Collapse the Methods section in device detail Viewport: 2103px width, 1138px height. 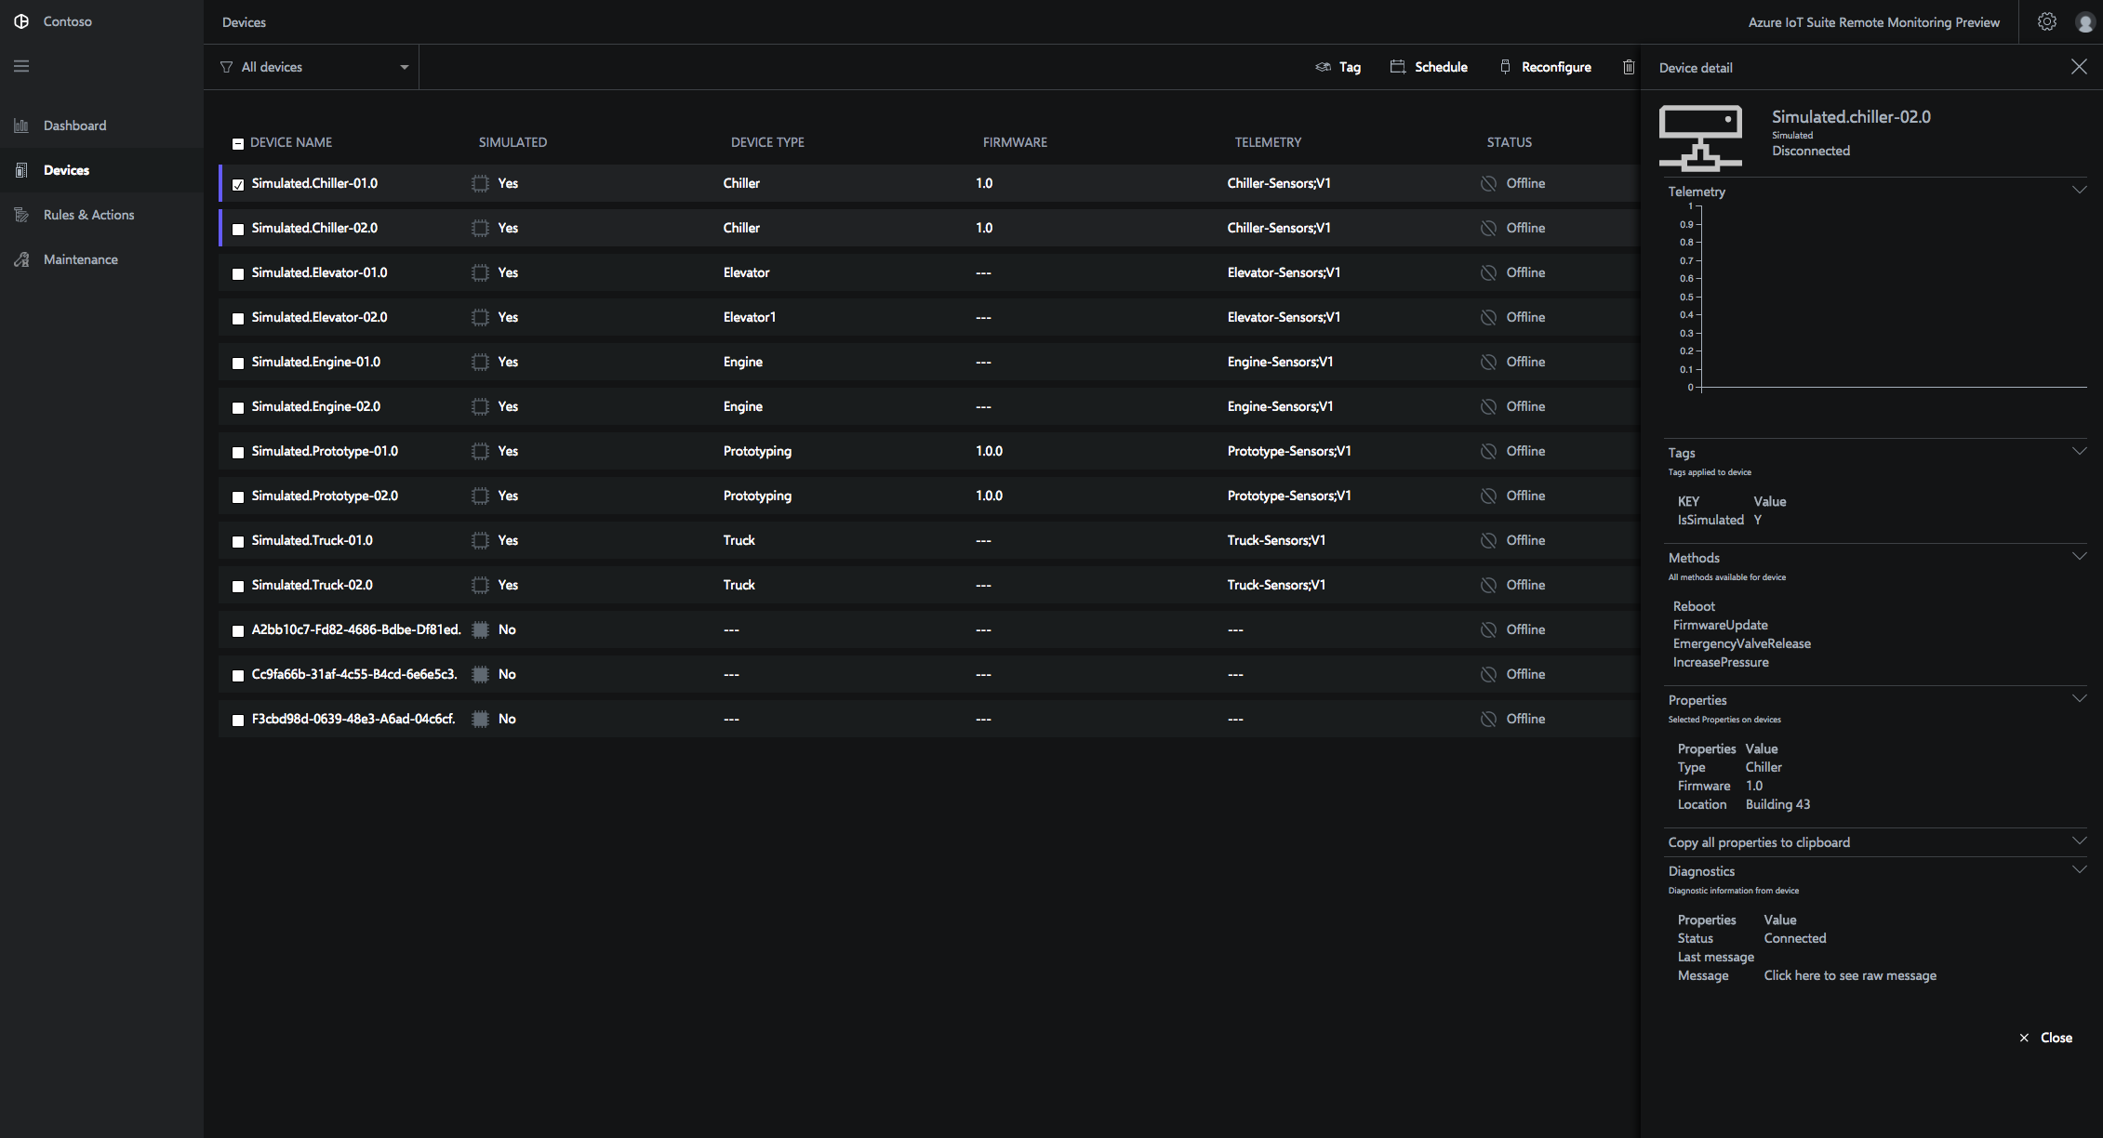pyautogui.click(x=2080, y=555)
